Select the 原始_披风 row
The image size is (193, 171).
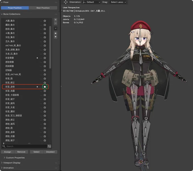pos(25,124)
